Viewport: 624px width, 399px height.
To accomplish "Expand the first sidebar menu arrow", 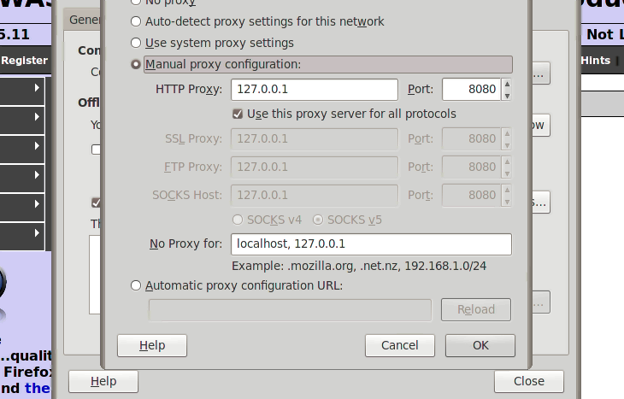I will tap(38, 88).
